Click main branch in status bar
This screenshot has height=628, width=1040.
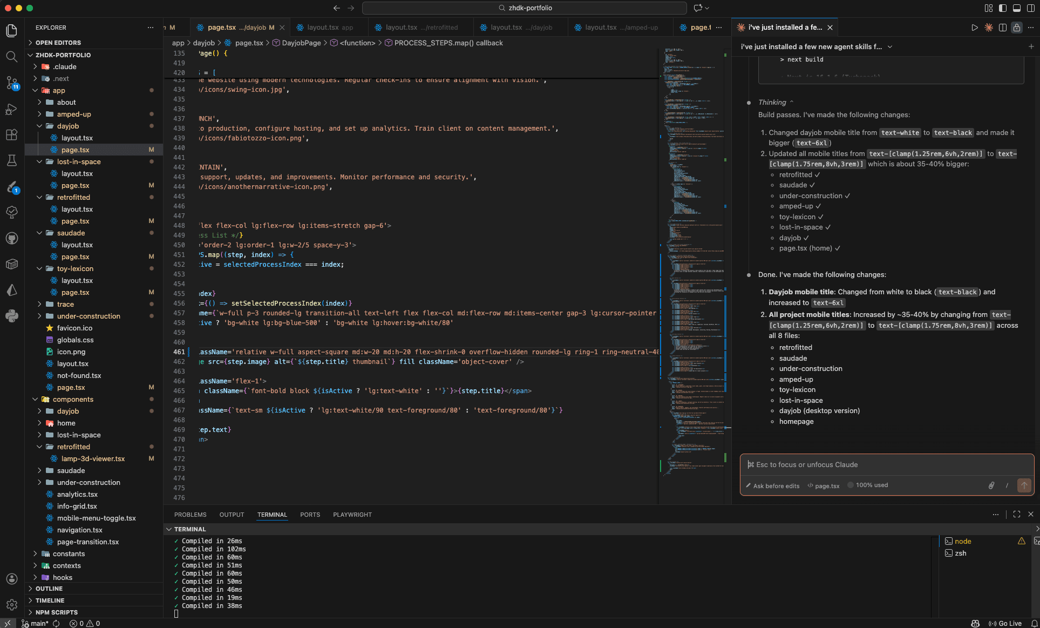click(36, 623)
